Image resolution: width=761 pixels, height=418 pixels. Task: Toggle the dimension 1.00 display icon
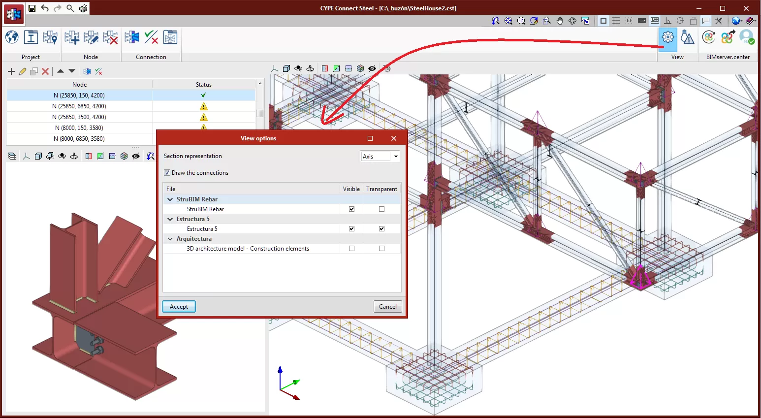point(655,21)
